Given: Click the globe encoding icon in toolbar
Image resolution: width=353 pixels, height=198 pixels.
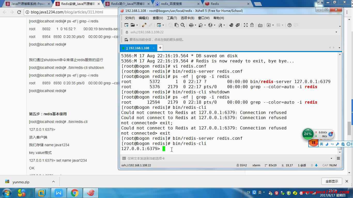Looking at the screenshot, I should pyautogui.click(x=210, y=25).
